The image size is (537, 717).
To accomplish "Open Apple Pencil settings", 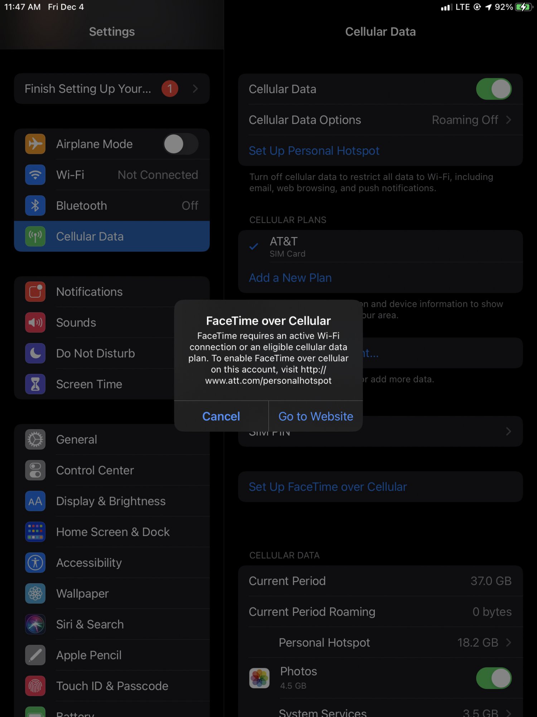I will pos(112,655).
